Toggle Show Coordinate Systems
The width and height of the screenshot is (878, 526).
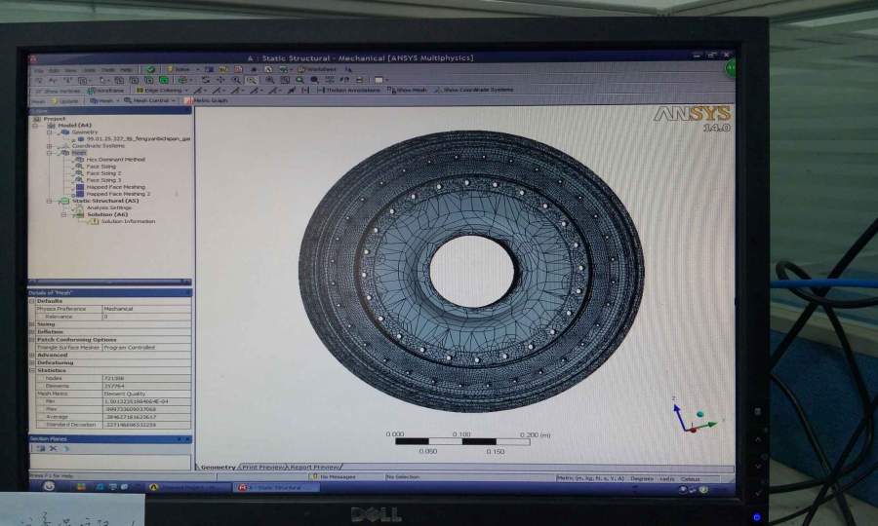pyautogui.click(x=474, y=90)
